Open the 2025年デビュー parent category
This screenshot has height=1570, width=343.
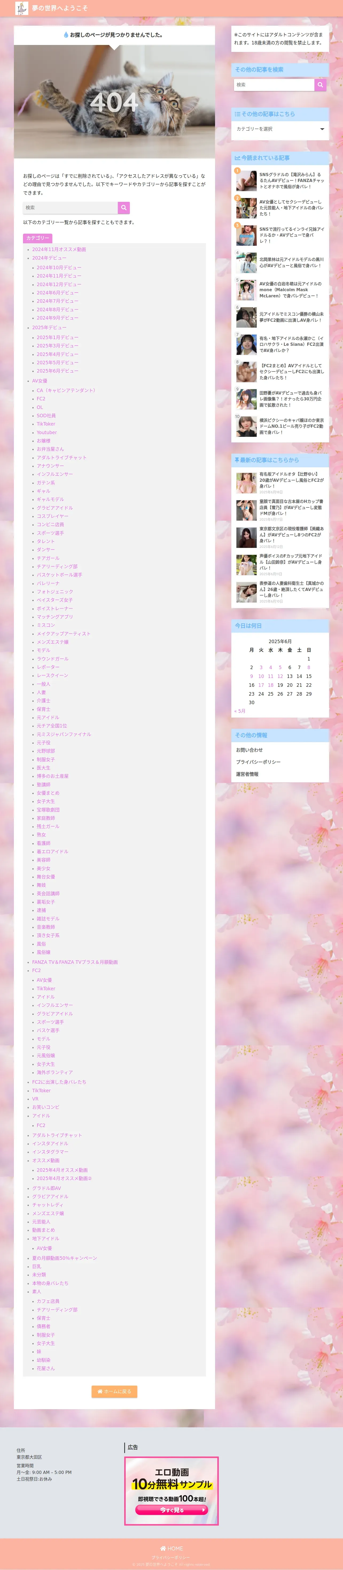pyautogui.click(x=49, y=328)
